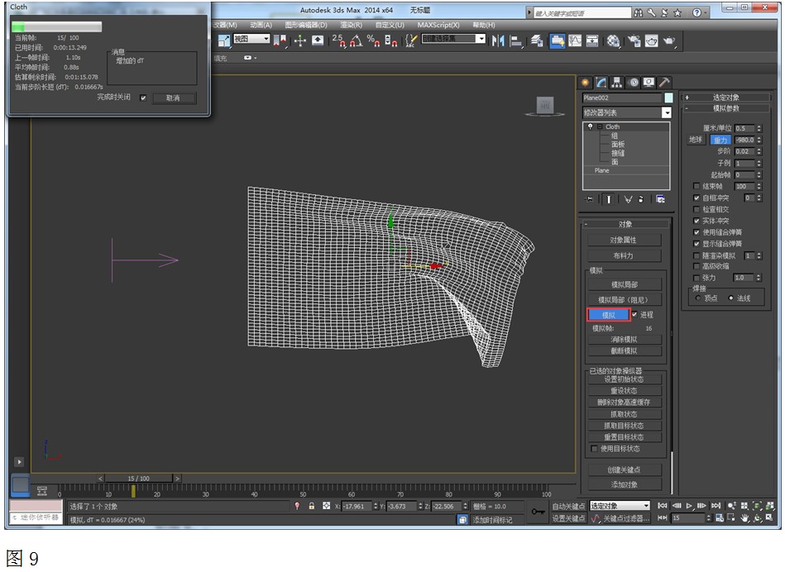Open the Rendered Frame Window icon
Screen dimensions: 785x572
coord(651,41)
